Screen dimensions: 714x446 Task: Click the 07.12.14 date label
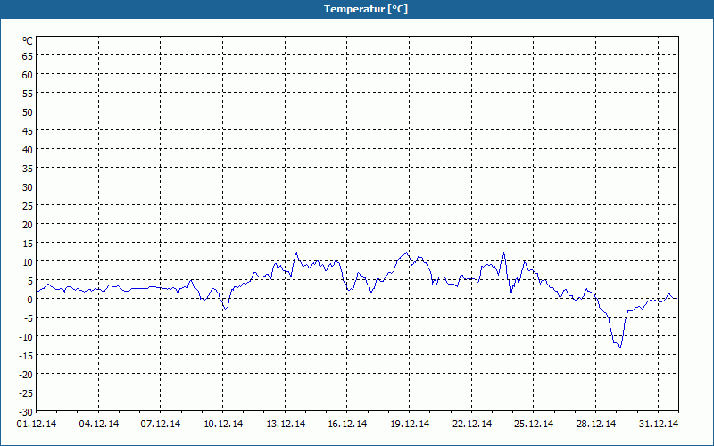pos(161,424)
